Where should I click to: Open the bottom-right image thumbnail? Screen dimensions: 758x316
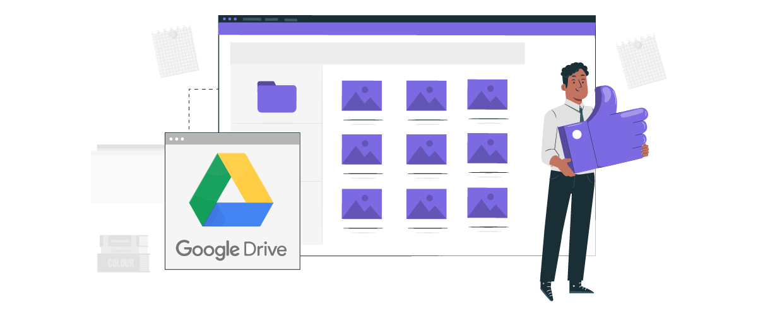coord(487,203)
